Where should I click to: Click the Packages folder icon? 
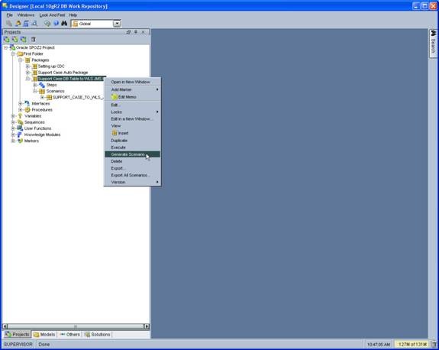pos(27,60)
